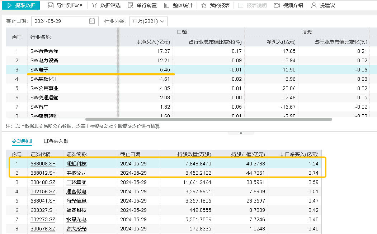
Task: Open 海光信息 stock name link
Action: point(76,201)
